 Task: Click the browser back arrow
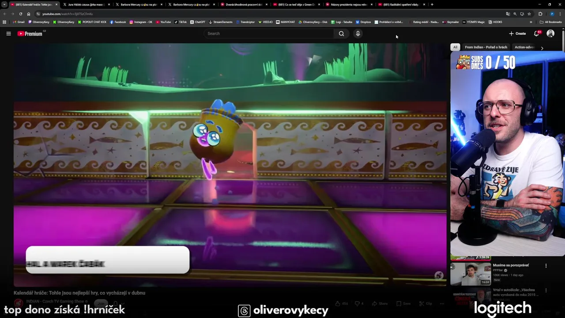point(5,14)
